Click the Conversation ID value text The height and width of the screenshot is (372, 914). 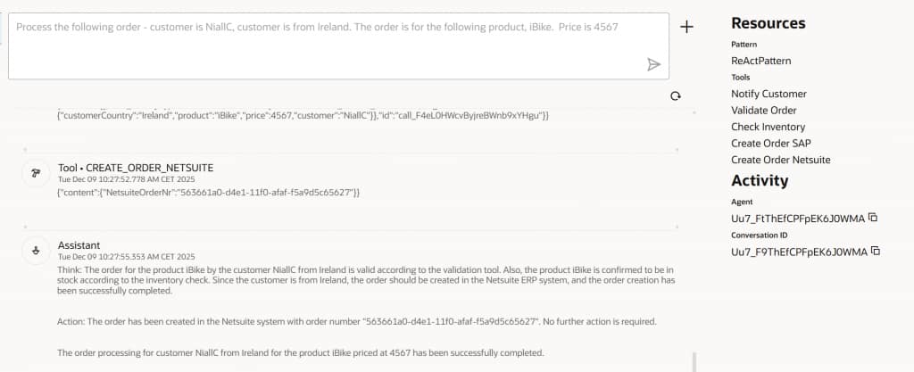pos(798,252)
